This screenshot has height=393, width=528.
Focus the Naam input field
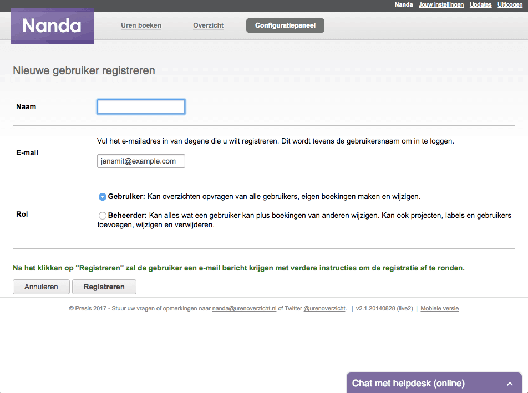(141, 106)
